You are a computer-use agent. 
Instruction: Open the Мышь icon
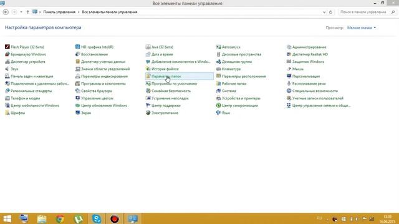click(289, 69)
